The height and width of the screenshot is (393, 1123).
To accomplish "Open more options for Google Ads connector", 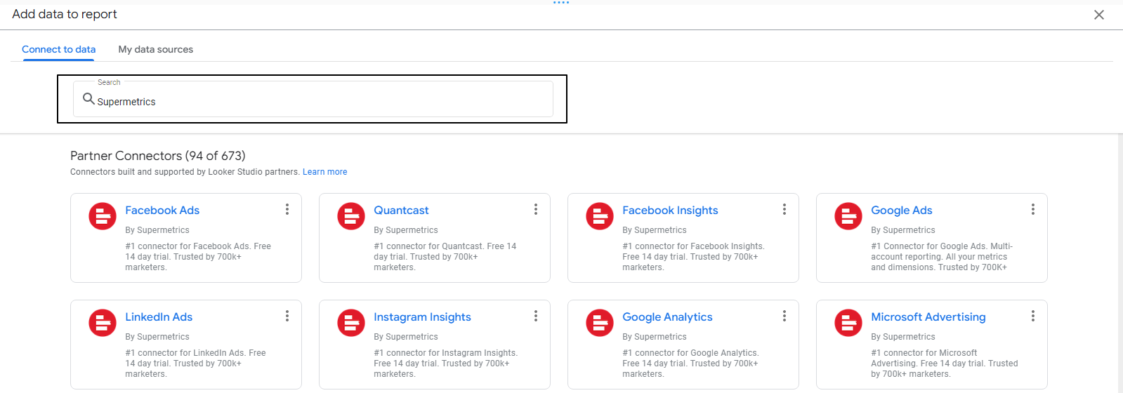I will coord(1033,209).
